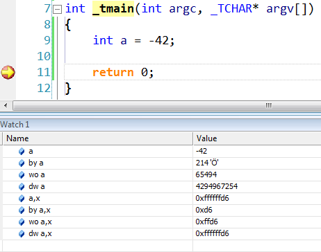Click the variable icon next to 'a,x'
Viewport: 321px width, 252px height.
[x=22, y=199]
